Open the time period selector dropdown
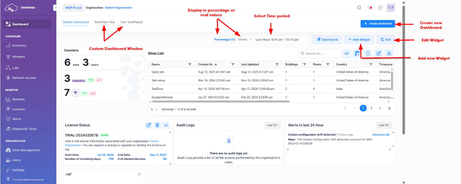The height and width of the screenshot is (184, 461). pyautogui.click(x=281, y=40)
